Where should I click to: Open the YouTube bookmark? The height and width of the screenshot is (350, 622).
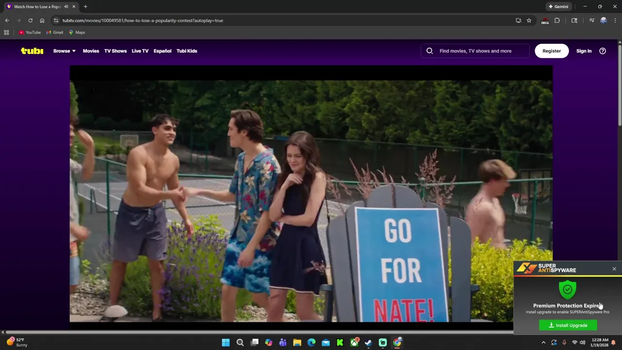coord(30,33)
